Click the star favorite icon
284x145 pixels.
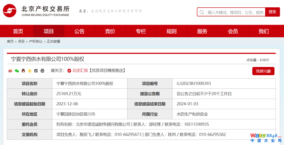29,71
